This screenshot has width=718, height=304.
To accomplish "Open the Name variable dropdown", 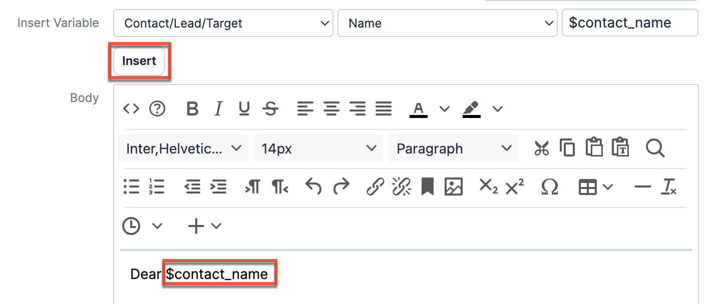I will coord(447,23).
